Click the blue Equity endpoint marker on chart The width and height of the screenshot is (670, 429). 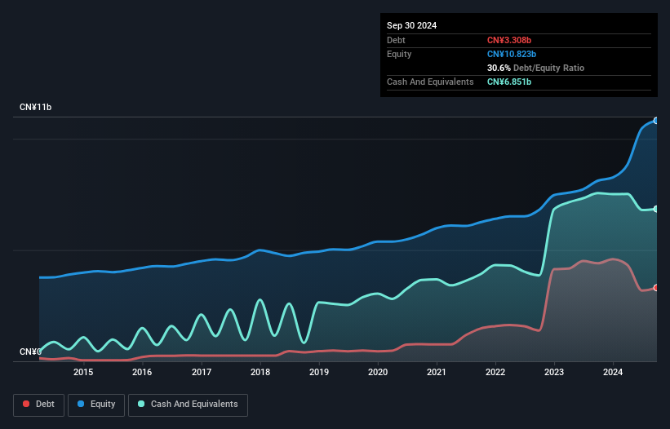[x=656, y=121]
